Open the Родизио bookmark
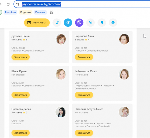150x138 pixels. [x=26, y=12]
